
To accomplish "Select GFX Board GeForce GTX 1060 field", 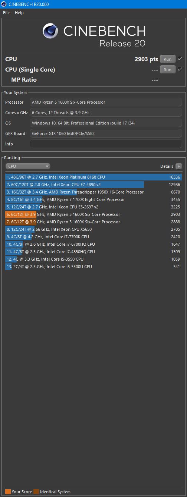I will (x=106, y=133).
